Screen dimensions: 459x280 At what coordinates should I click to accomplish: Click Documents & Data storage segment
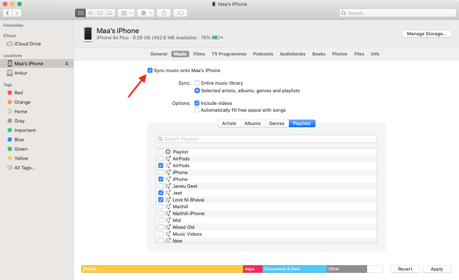coord(295,269)
